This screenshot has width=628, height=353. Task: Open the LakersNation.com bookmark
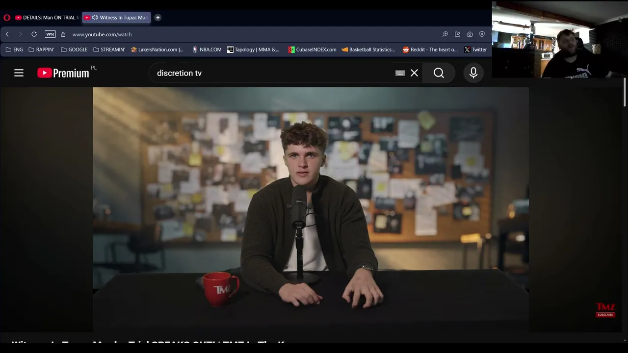(x=157, y=50)
